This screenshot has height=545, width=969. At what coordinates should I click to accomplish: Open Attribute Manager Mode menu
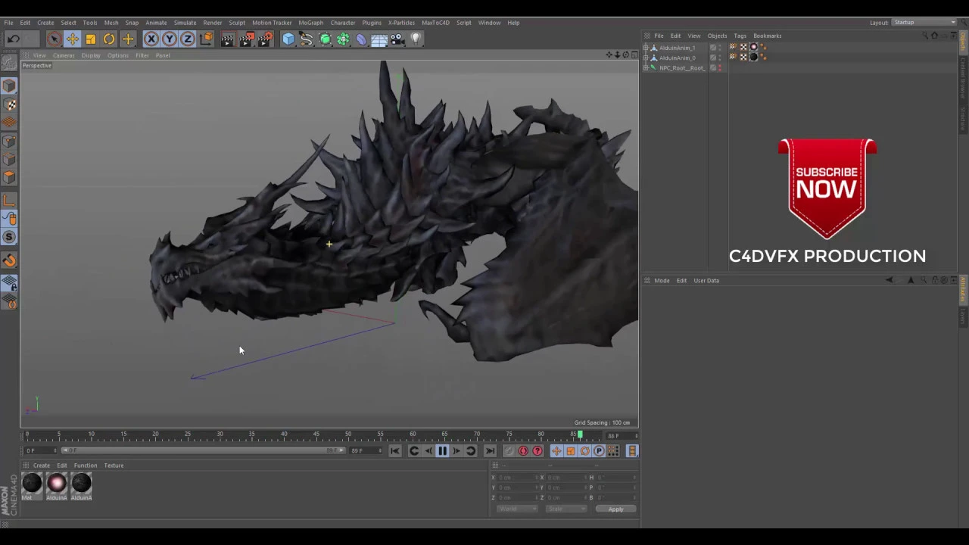[662, 281]
